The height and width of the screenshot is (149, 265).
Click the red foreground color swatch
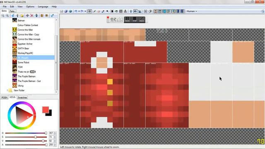pyautogui.click(x=45, y=109)
